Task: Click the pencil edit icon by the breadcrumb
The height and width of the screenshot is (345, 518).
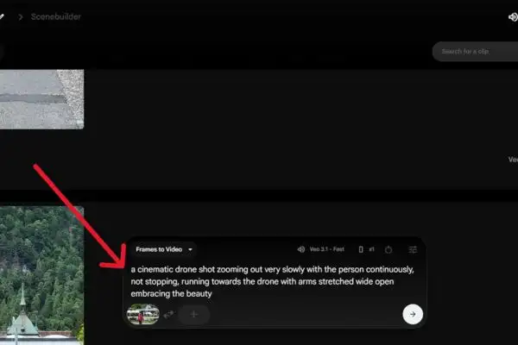Action: (2, 16)
